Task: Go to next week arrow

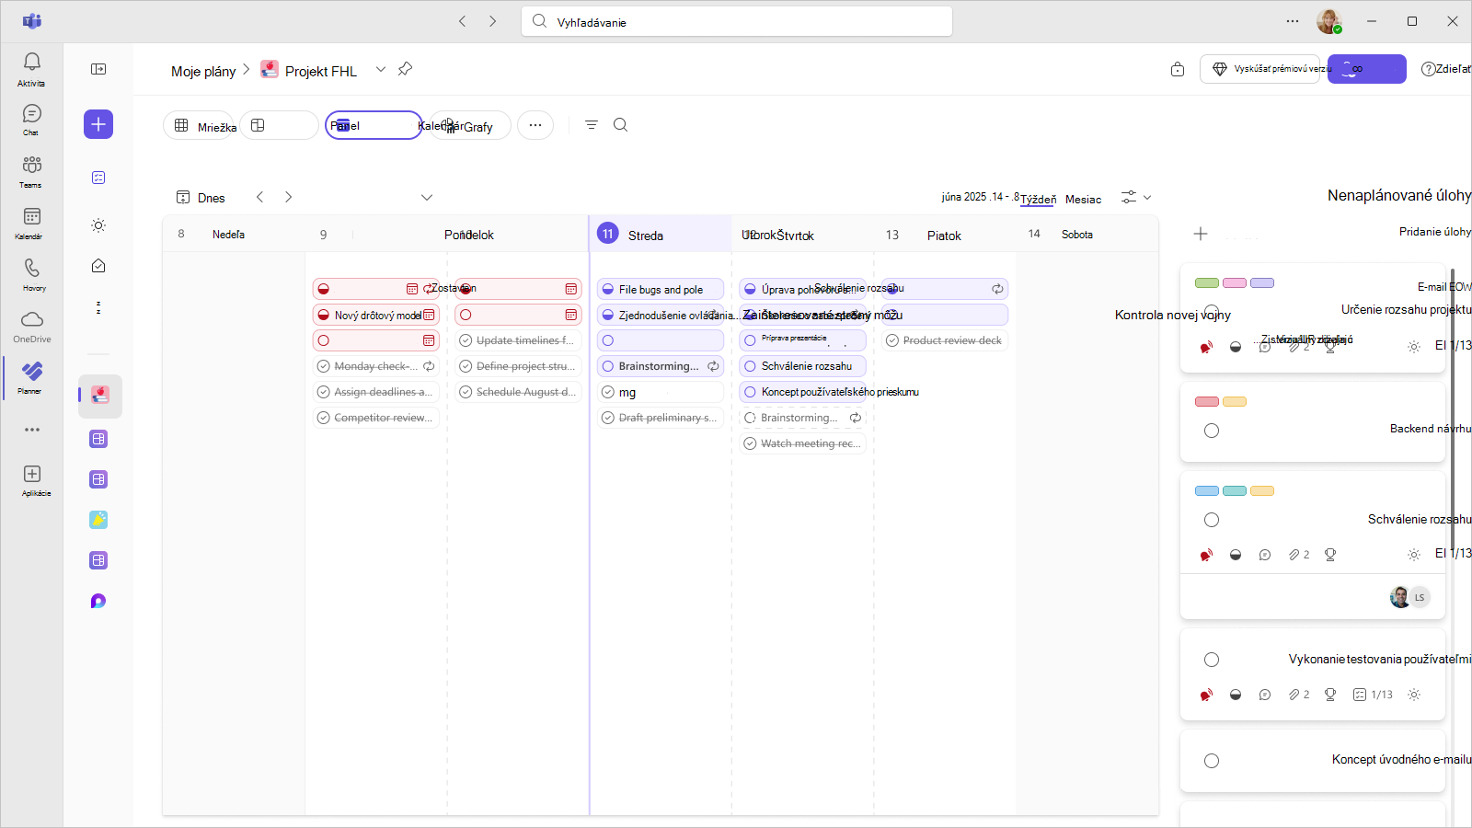Action: click(x=289, y=197)
